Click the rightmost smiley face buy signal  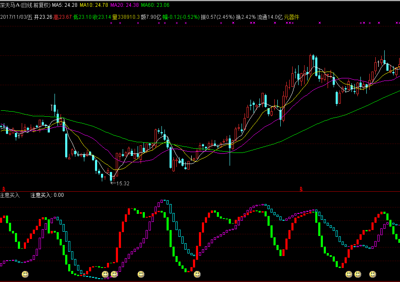[x=373, y=274]
